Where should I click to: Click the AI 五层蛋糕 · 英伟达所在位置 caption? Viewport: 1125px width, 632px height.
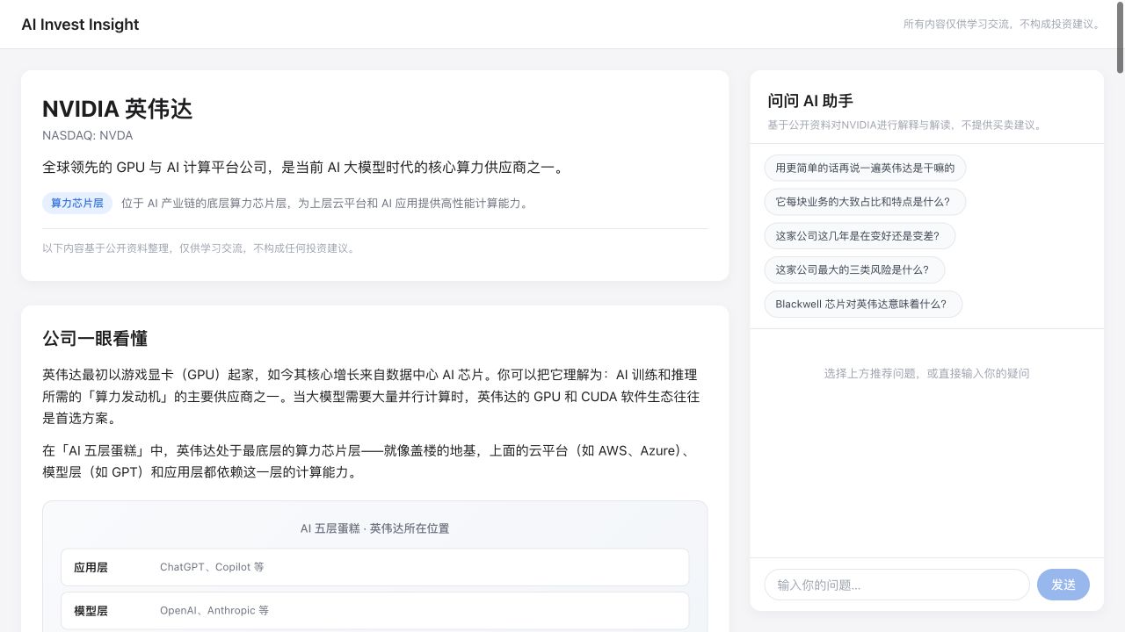374,528
